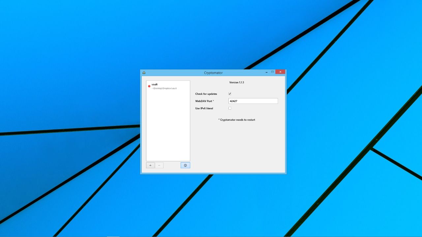Close the Cryptomator window
The image size is (422, 237).
coord(280,72)
